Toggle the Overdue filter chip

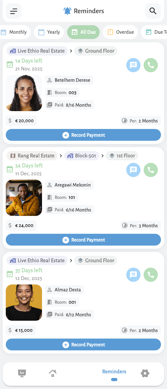coord(120,32)
